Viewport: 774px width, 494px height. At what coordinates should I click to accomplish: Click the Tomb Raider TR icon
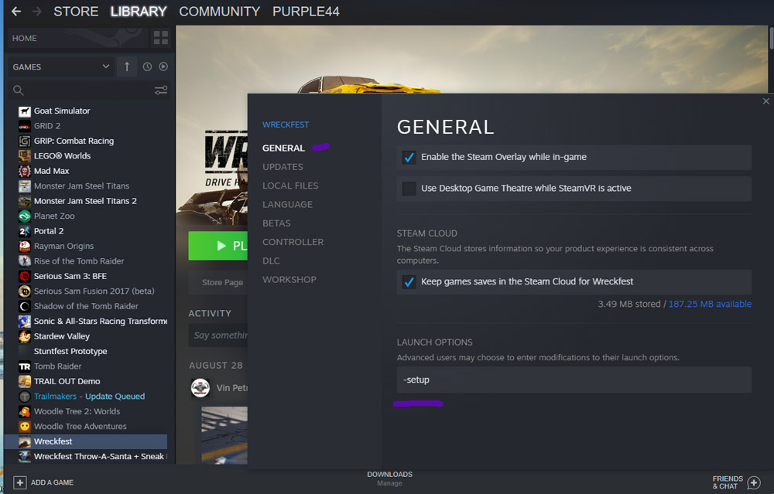(x=25, y=366)
